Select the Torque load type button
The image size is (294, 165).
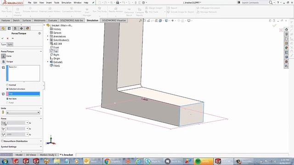[3, 61]
